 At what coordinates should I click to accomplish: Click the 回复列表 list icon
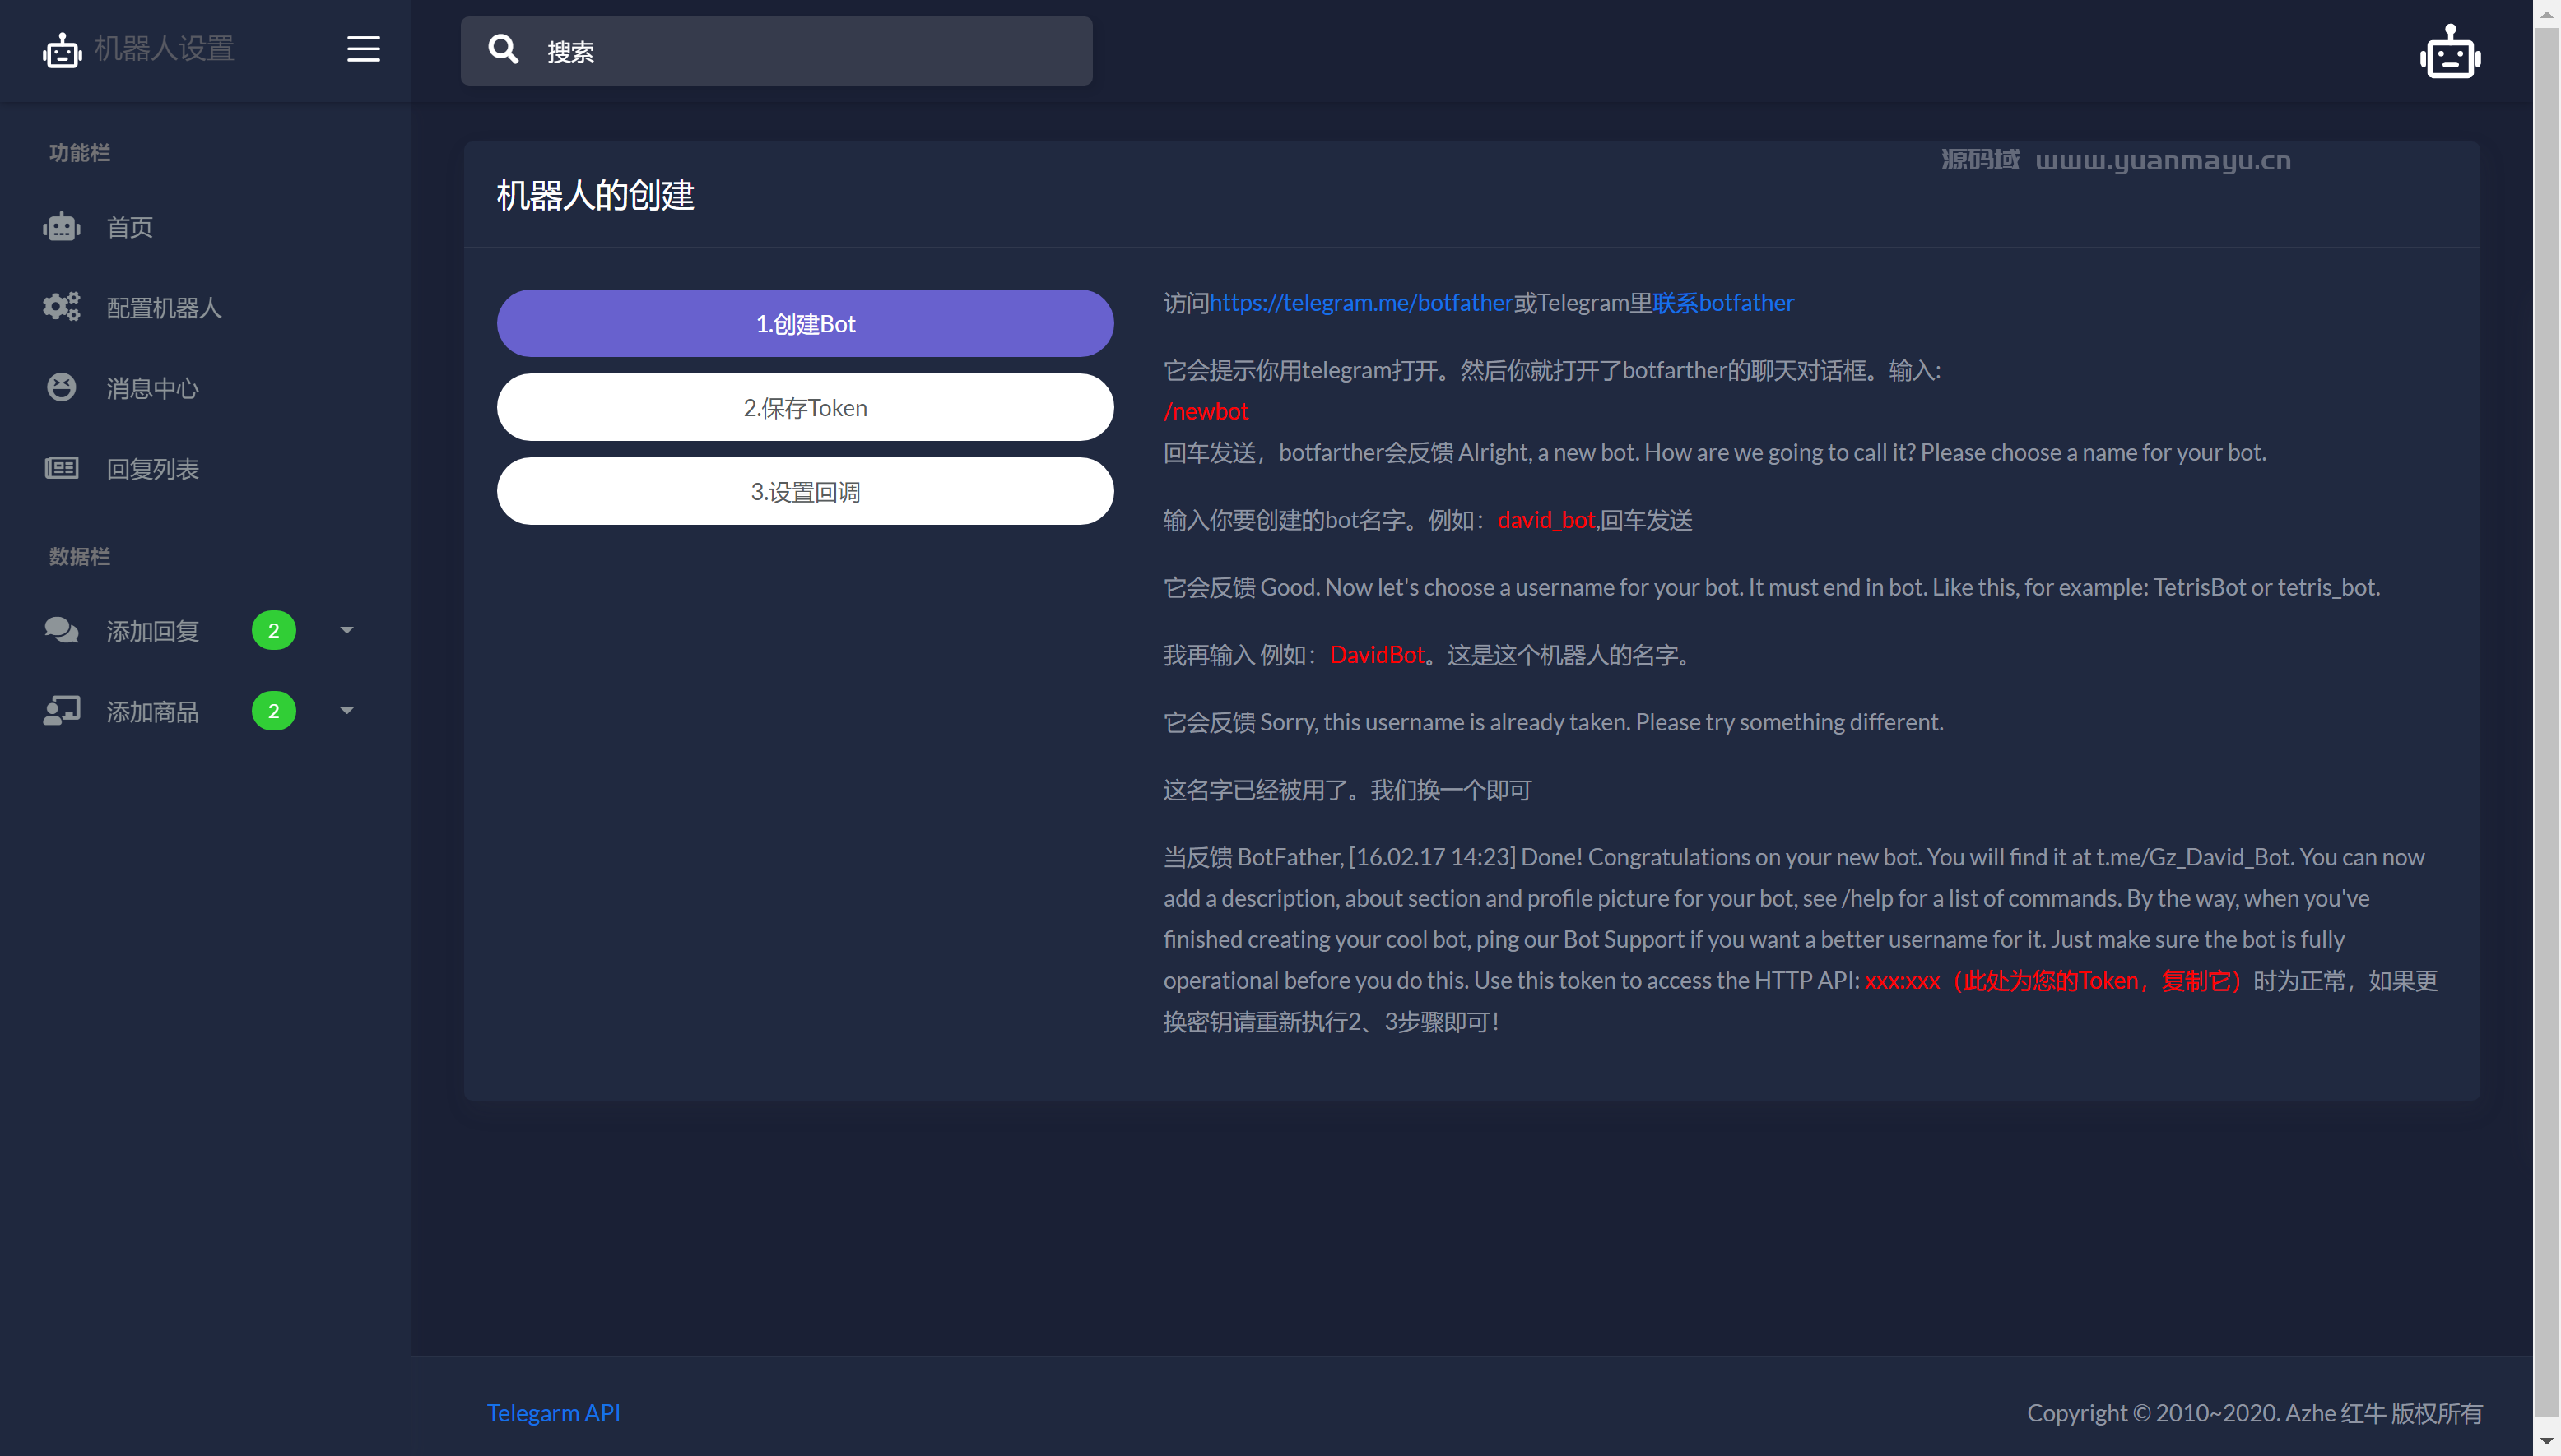tap(61, 468)
